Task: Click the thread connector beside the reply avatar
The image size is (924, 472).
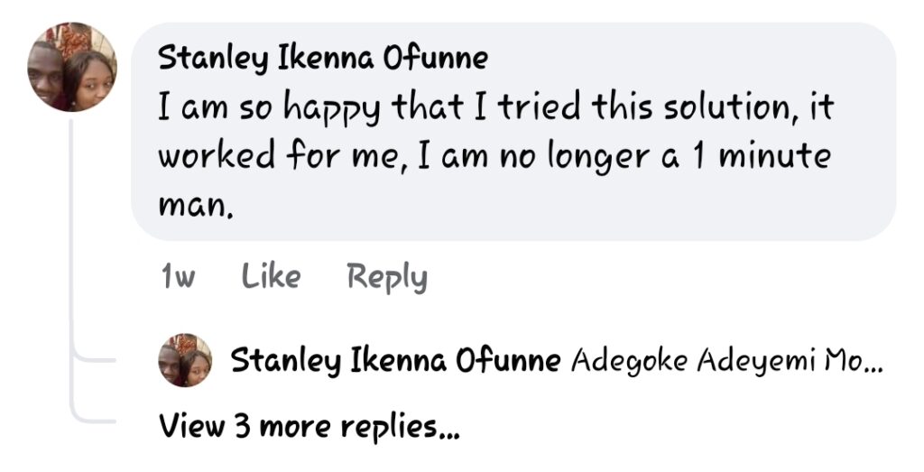Action: point(93,358)
